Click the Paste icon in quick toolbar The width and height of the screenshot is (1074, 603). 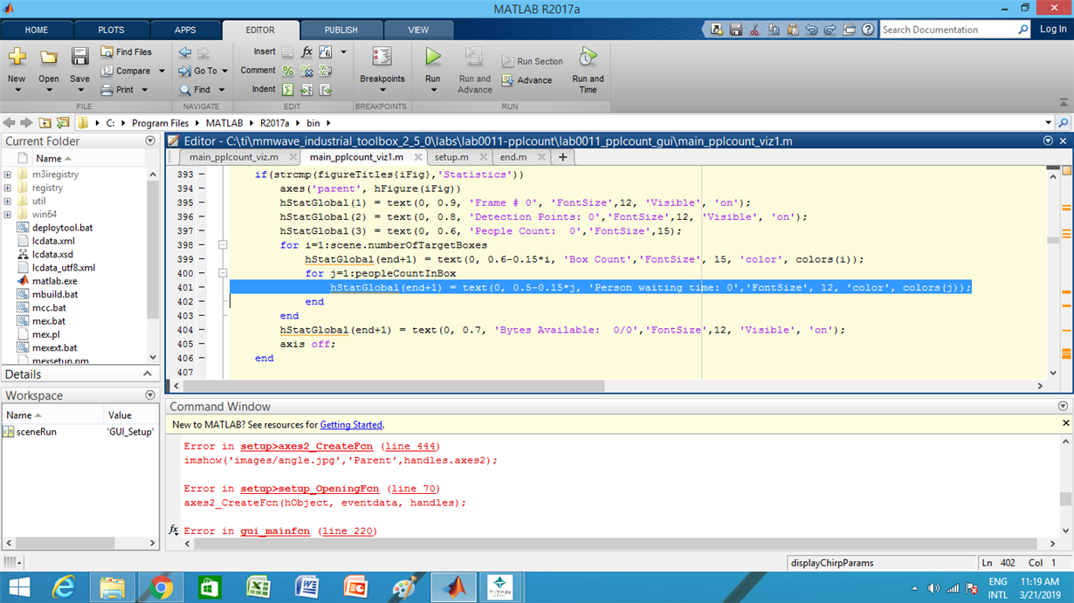pyautogui.click(x=792, y=30)
